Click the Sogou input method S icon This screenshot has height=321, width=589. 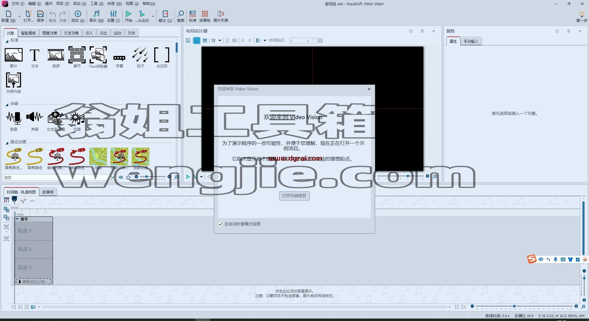(x=532, y=259)
